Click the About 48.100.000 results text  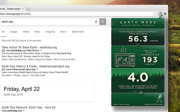pos(21,41)
